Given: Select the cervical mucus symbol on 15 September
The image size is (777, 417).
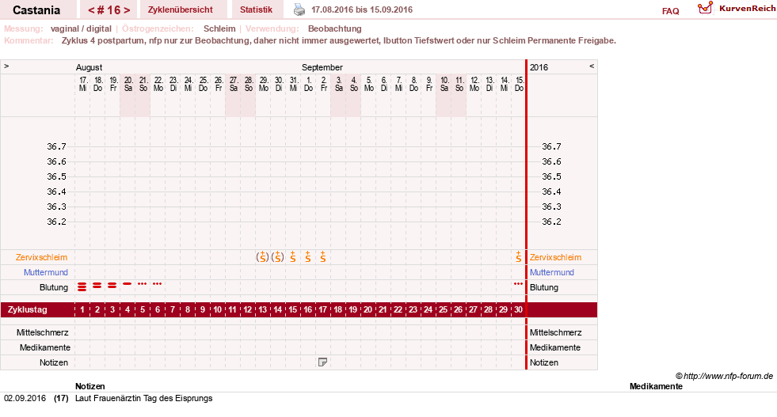Looking at the screenshot, I should 518,256.
